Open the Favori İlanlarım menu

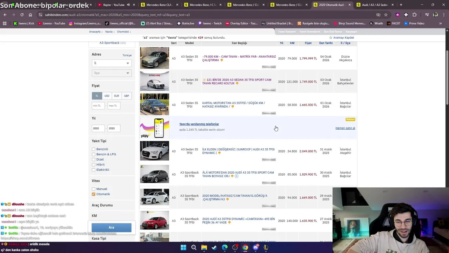(x=287, y=32)
